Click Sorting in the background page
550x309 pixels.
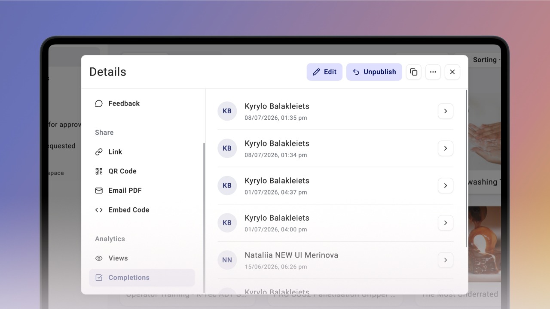point(486,60)
